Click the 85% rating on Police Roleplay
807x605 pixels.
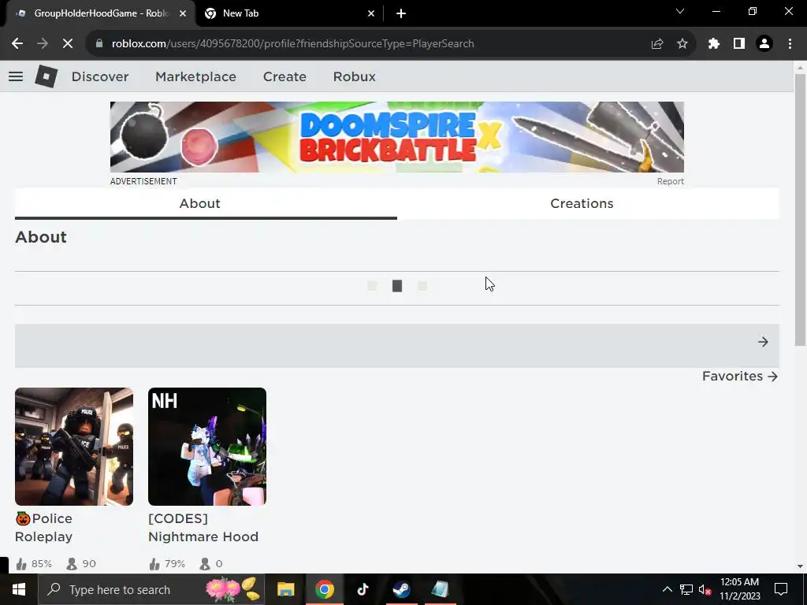click(x=34, y=564)
